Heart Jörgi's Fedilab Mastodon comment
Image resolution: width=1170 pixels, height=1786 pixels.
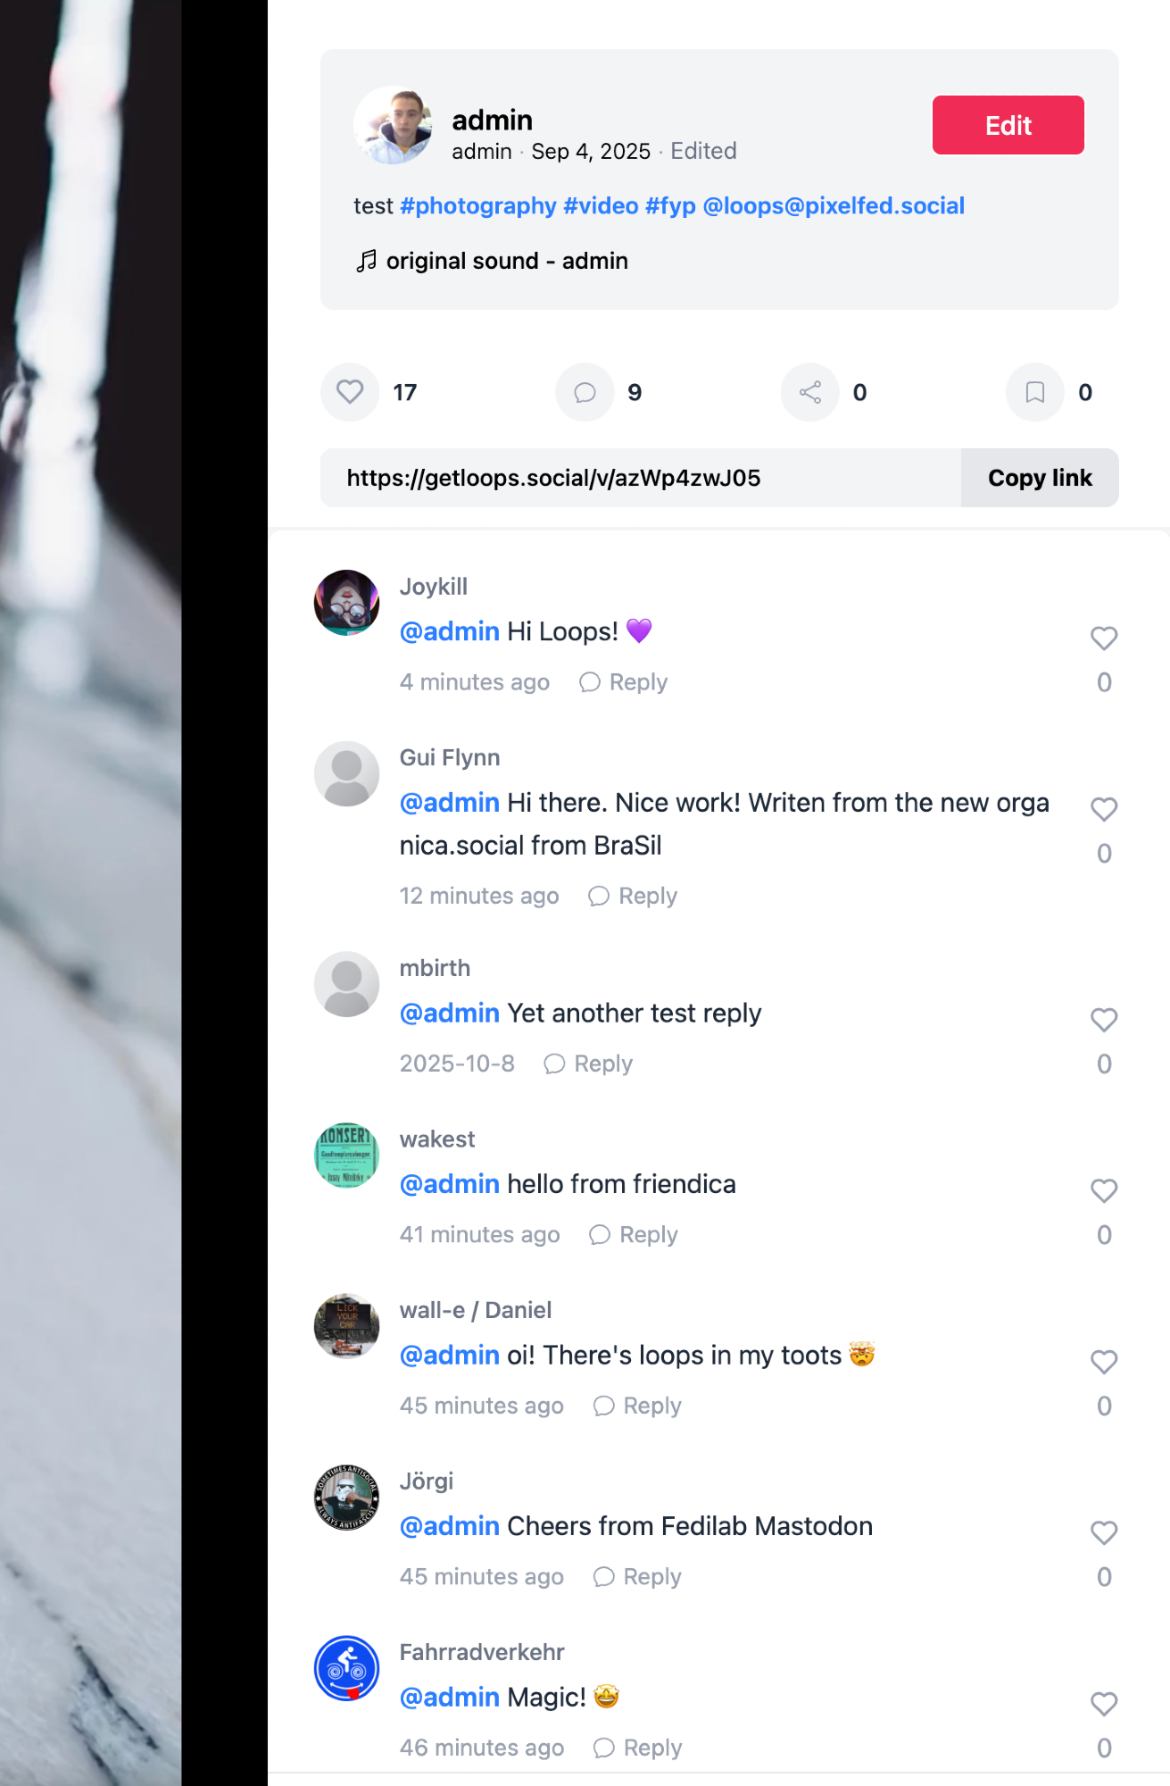[1104, 1532]
